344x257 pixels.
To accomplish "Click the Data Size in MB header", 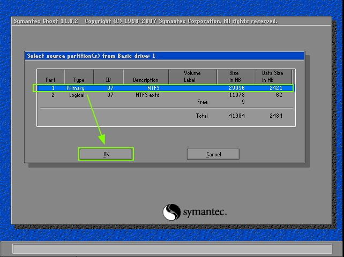I will pos(273,77).
